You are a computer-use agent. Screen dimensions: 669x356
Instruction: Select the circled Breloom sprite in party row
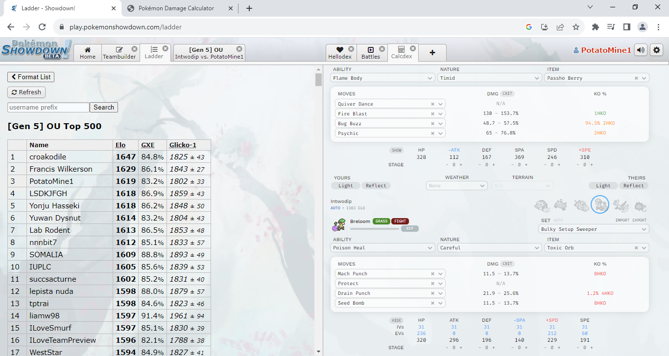tap(600, 204)
